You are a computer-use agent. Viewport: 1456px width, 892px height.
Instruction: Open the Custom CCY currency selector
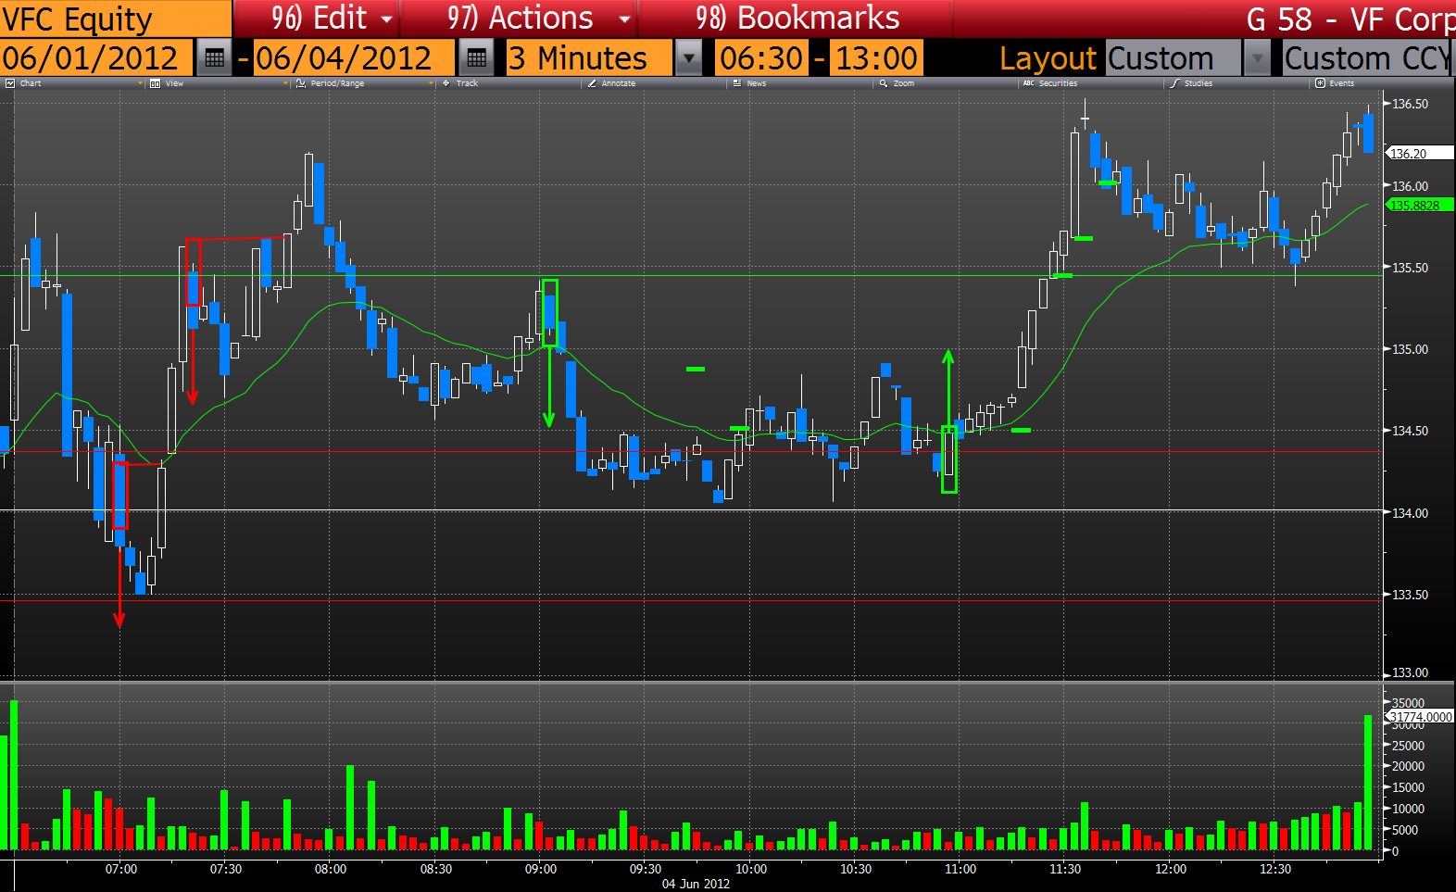click(x=1369, y=58)
